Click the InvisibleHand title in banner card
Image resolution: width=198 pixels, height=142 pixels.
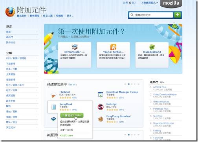(152, 52)
